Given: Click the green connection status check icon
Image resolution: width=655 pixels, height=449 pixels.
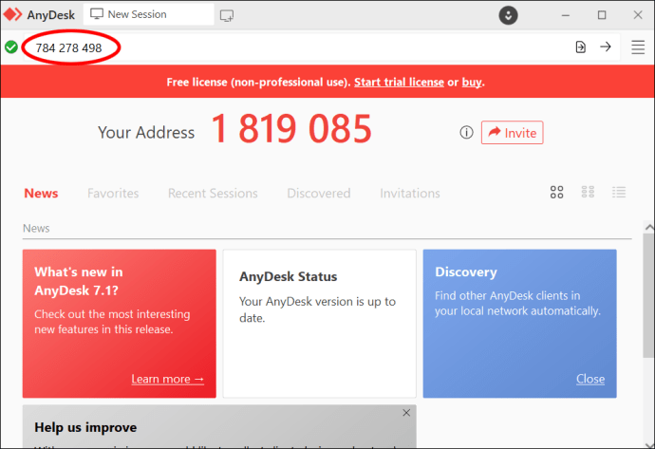Looking at the screenshot, I should coord(11,47).
